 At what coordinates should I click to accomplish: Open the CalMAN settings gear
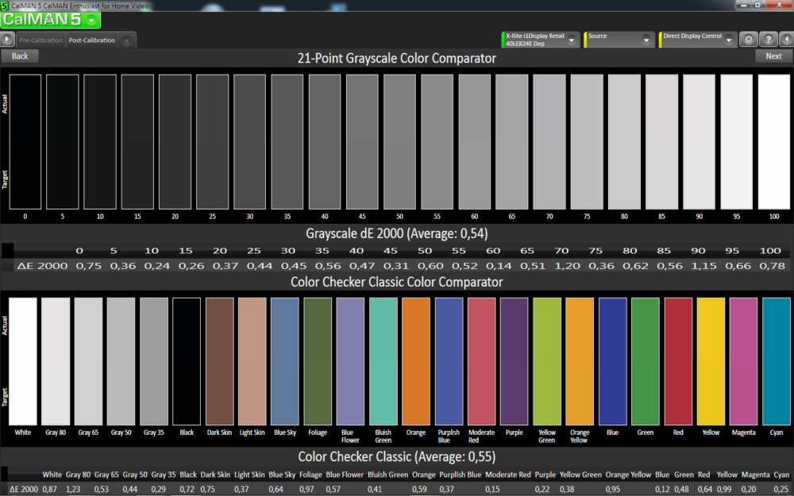748,39
